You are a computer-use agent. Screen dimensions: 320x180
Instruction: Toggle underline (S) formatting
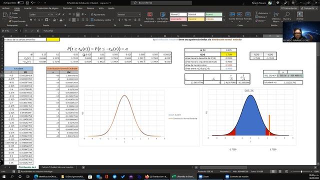(39, 20)
